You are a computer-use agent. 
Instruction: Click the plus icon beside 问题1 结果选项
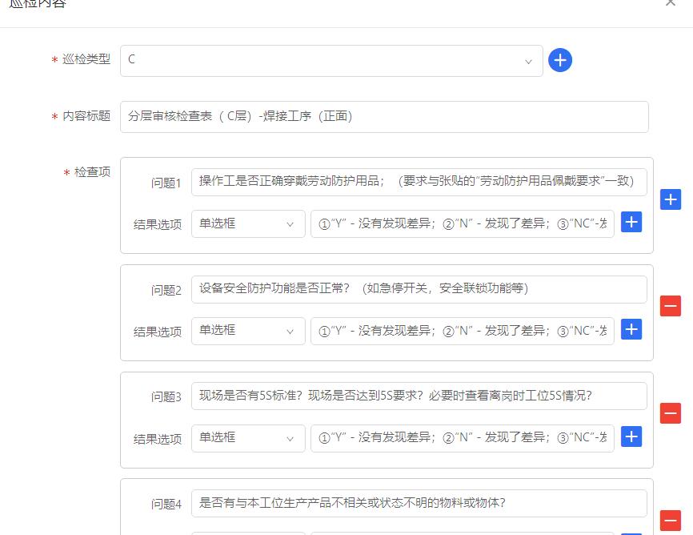pos(631,223)
